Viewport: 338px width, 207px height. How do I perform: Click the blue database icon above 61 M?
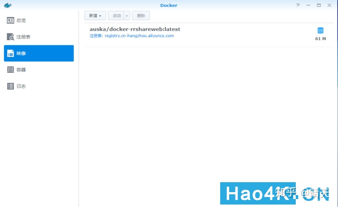[x=320, y=31]
